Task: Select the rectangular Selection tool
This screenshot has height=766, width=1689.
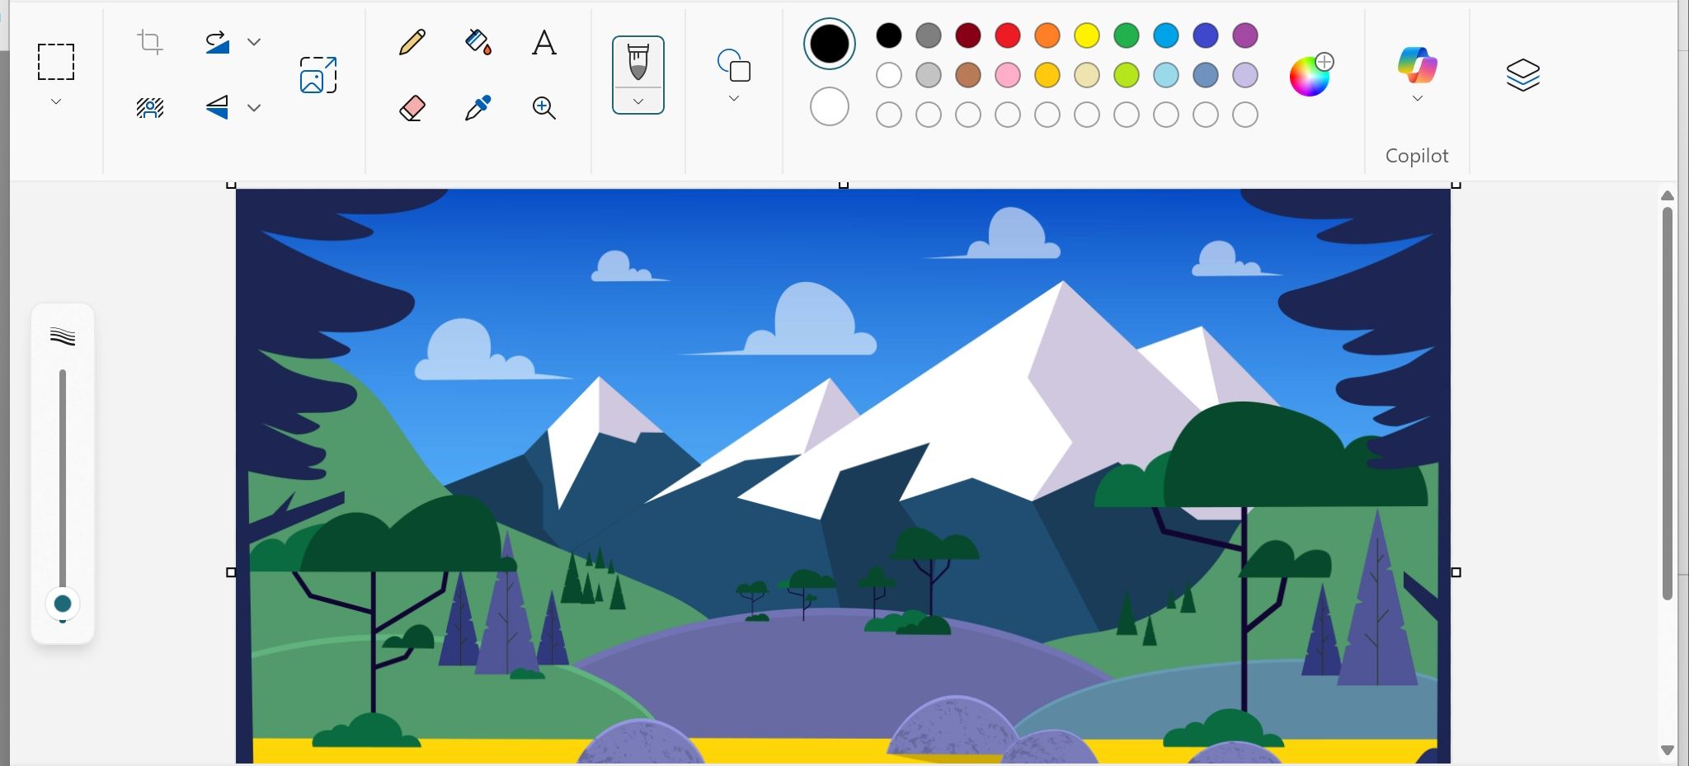Action: tap(56, 62)
